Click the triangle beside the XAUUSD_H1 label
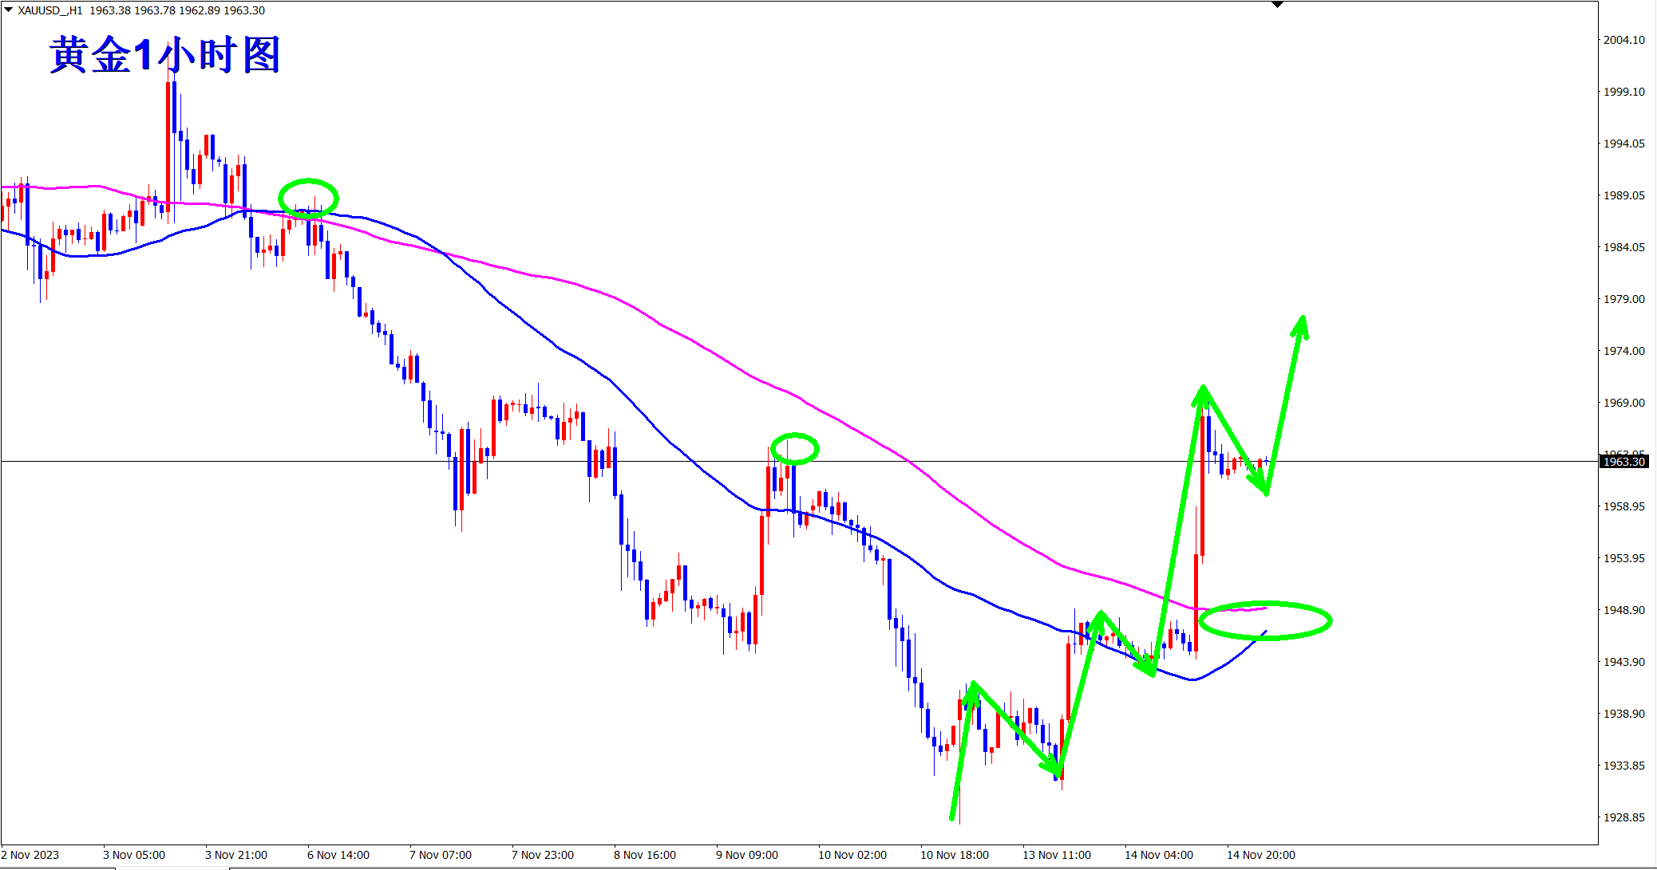This screenshot has width=1657, height=870. 8,10
